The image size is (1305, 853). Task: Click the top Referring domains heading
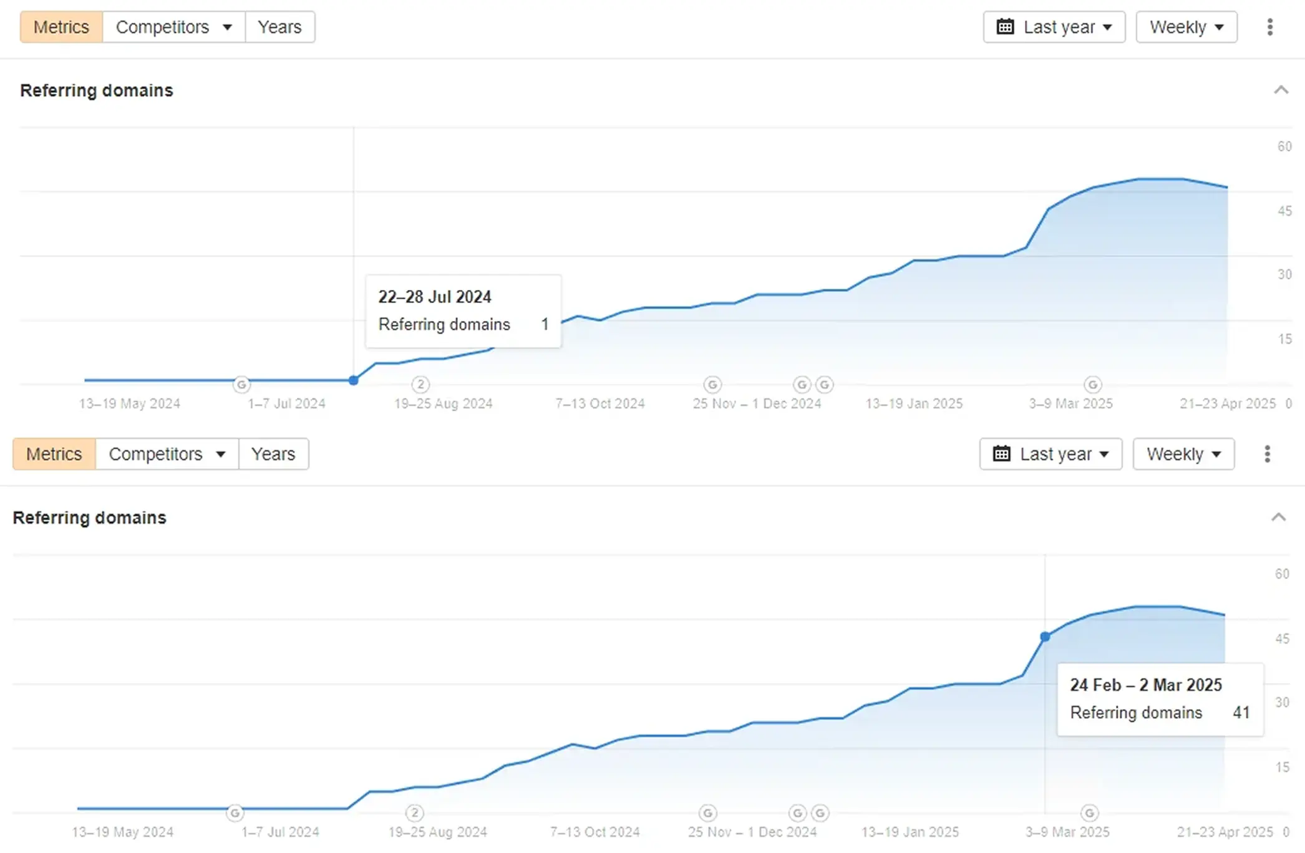pyautogui.click(x=97, y=90)
